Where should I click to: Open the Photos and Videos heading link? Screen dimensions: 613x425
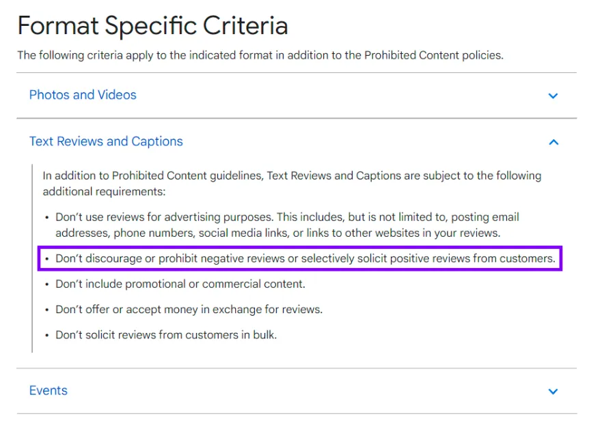pos(82,95)
